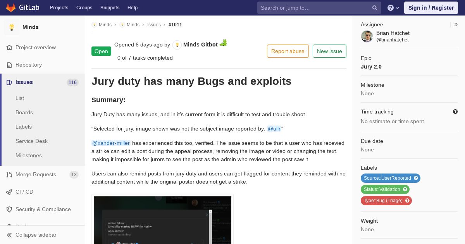The height and width of the screenshot is (244, 465).
Task: Click the search magnifier icon
Action: 375,8
